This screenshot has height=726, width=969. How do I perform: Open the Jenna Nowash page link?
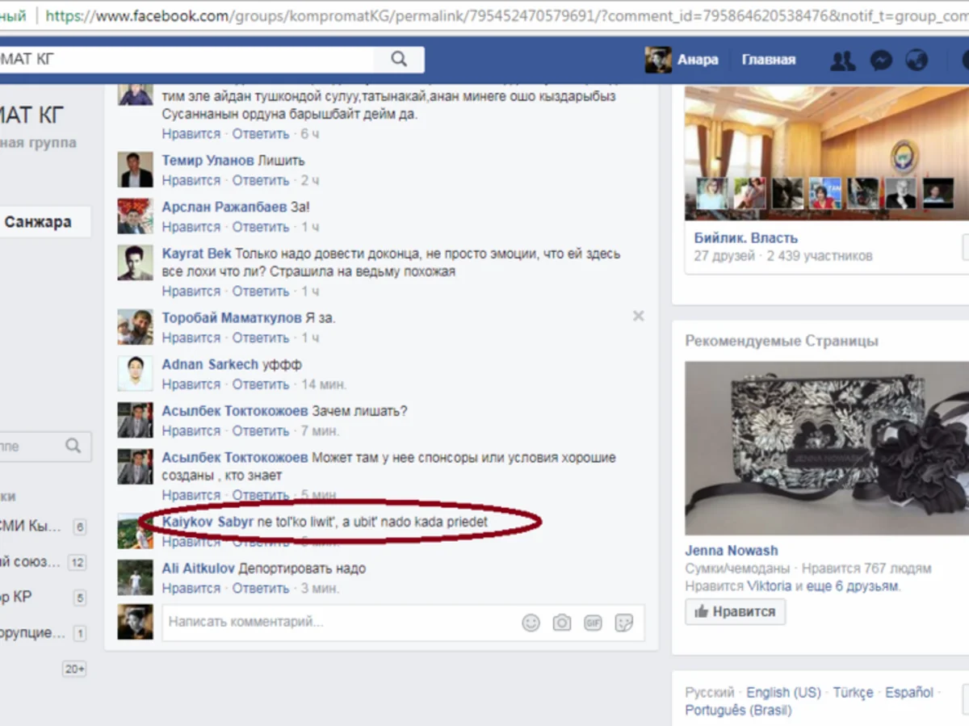coord(732,551)
